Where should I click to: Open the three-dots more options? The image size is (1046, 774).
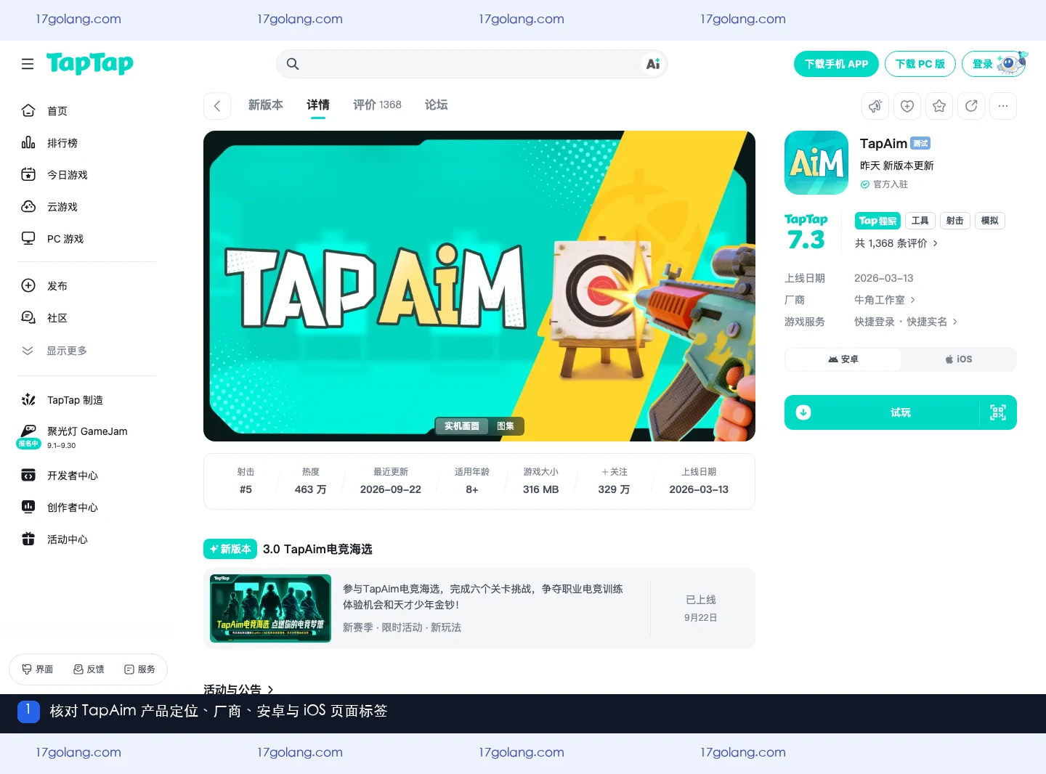[x=1003, y=106]
